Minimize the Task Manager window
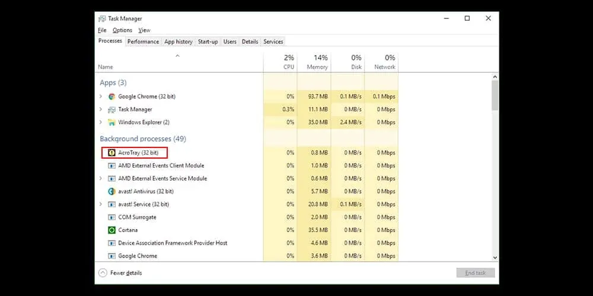 [447, 18]
